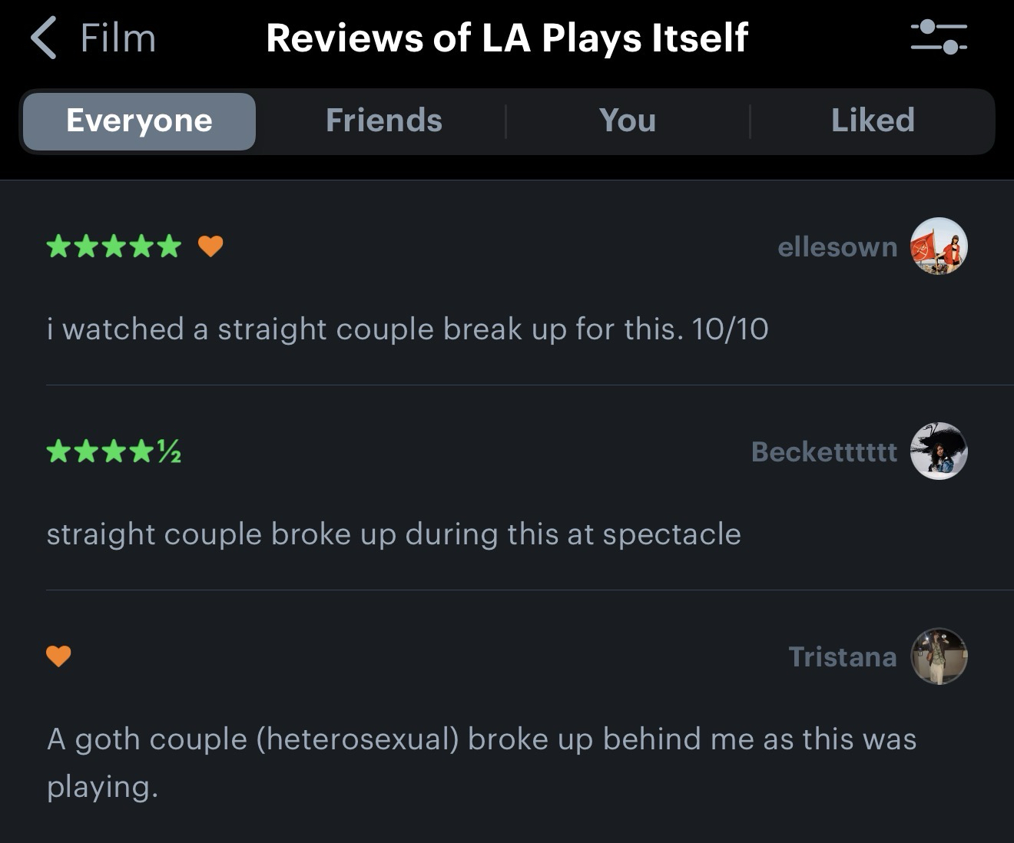The width and height of the screenshot is (1014, 843).
Task: Open the "10/10" straight couple review text
Action: click(x=407, y=329)
